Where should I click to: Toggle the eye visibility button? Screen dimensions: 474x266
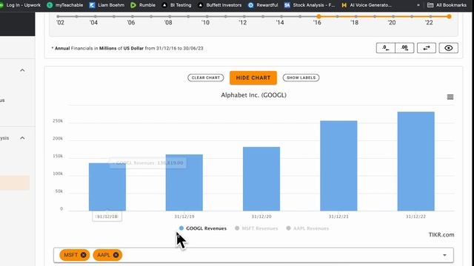point(449,48)
